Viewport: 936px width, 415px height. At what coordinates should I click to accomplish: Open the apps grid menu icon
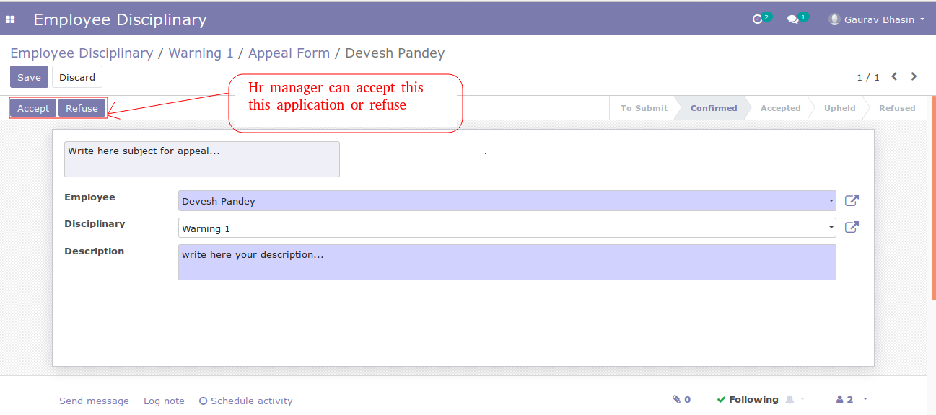[x=10, y=19]
